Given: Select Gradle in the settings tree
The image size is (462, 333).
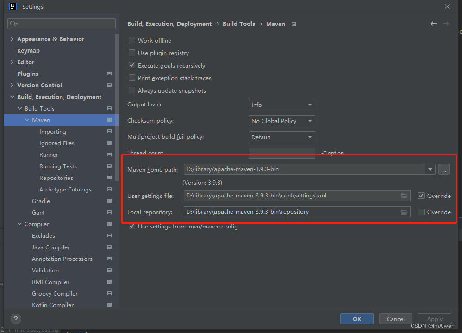Looking at the screenshot, I should [41, 201].
